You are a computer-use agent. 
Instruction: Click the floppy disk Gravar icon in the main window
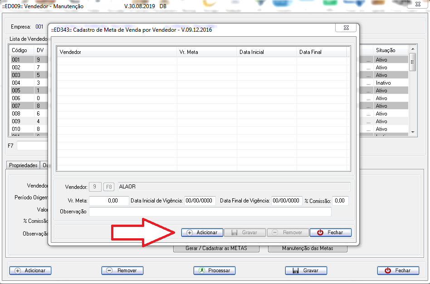(x=295, y=270)
